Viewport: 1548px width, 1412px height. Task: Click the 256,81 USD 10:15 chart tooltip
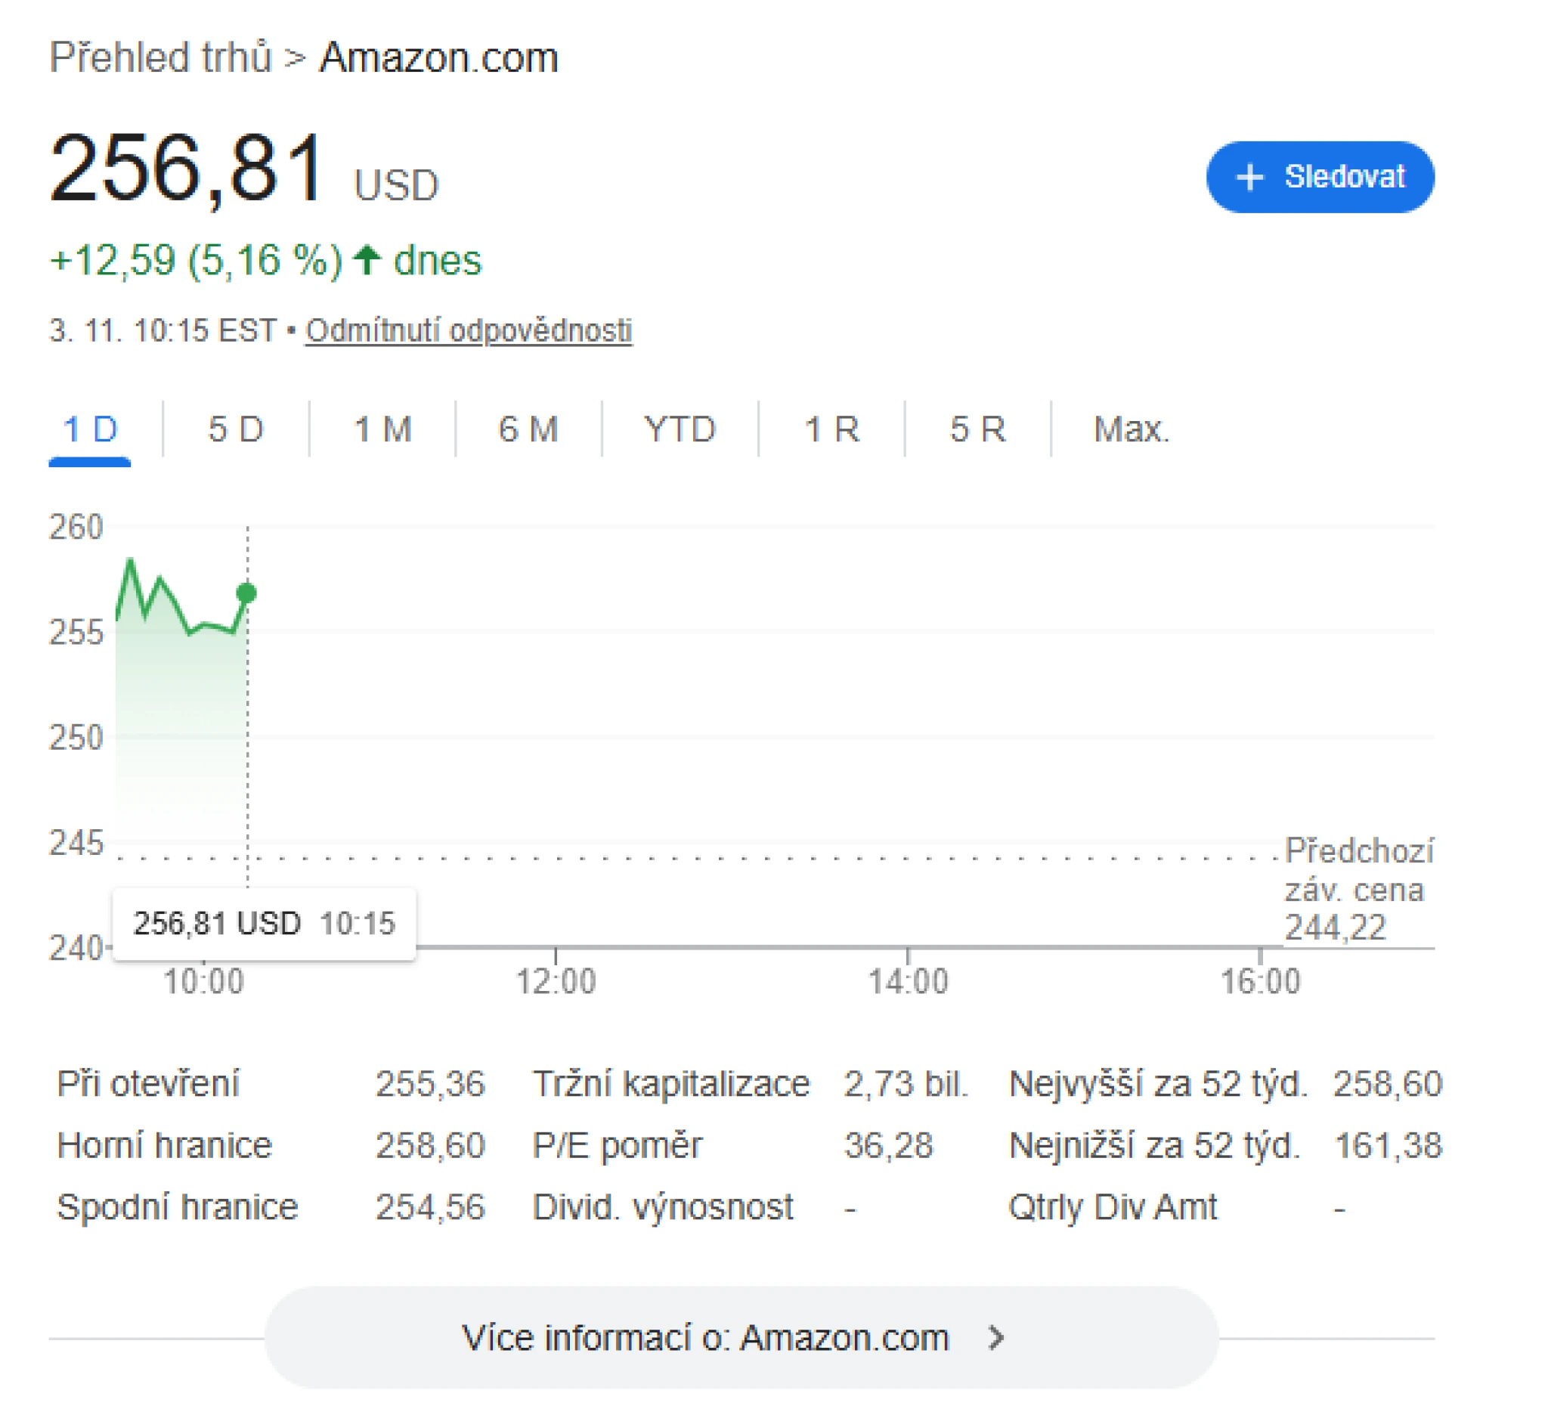tap(264, 923)
